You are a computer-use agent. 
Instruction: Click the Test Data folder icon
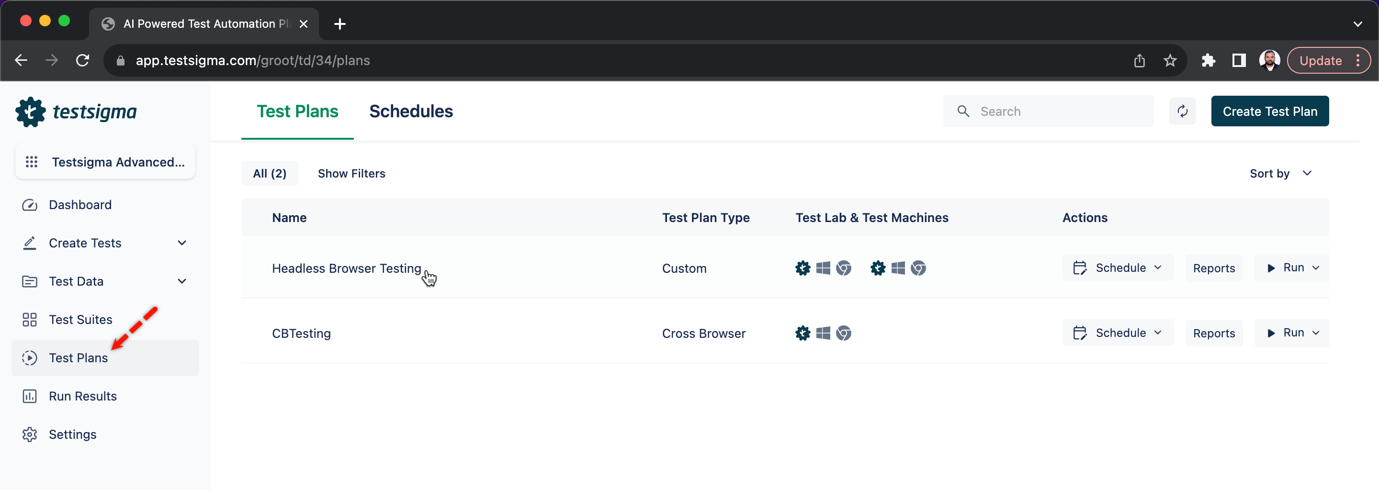coord(29,281)
